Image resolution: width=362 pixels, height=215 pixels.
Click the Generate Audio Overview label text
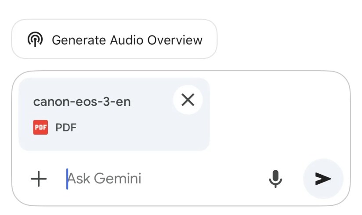tap(127, 40)
